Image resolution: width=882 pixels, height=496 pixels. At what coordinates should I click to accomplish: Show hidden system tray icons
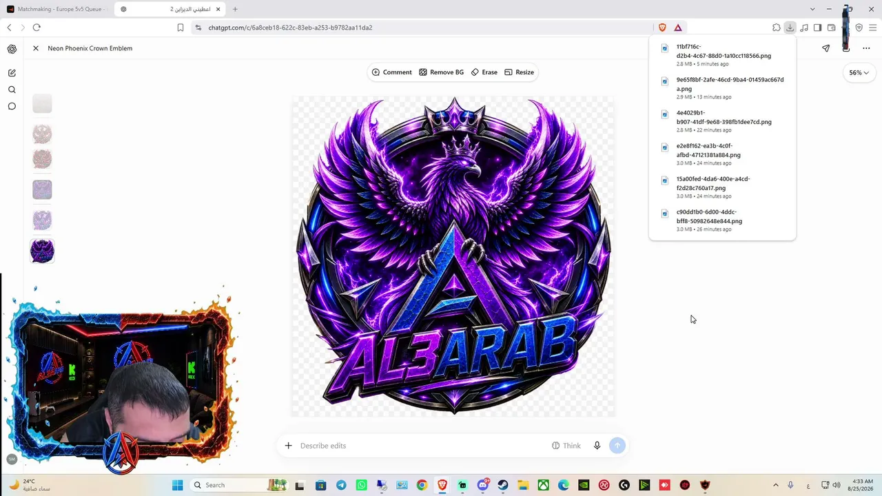[x=775, y=485]
